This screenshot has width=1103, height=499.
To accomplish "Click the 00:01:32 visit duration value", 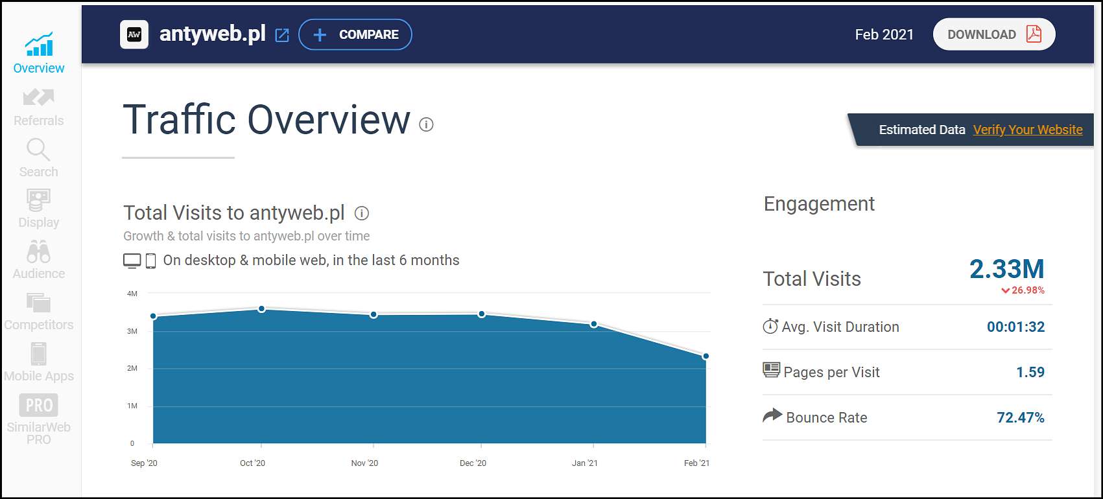I will pyautogui.click(x=1016, y=327).
